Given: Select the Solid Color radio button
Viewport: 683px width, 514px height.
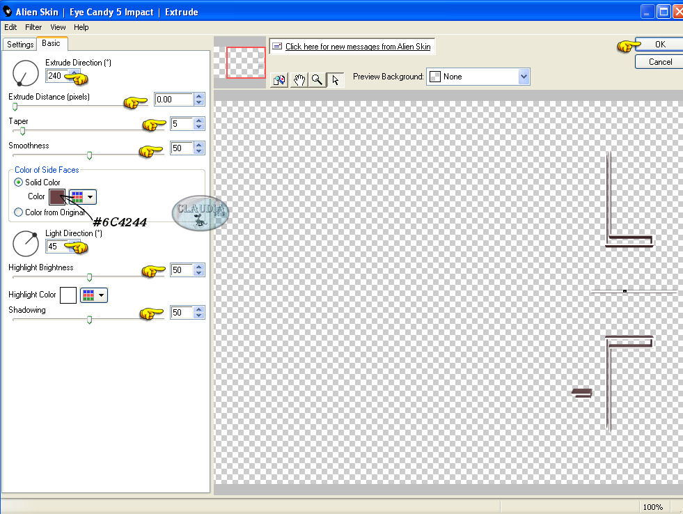Looking at the screenshot, I should click(x=18, y=182).
